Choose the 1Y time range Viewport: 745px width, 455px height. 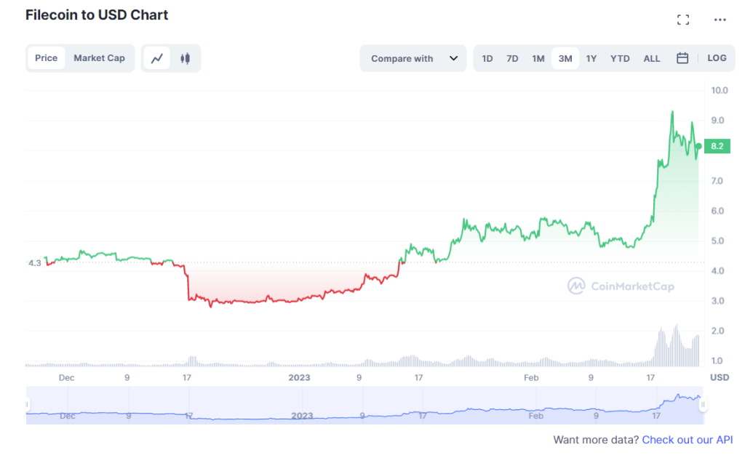click(591, 58)
